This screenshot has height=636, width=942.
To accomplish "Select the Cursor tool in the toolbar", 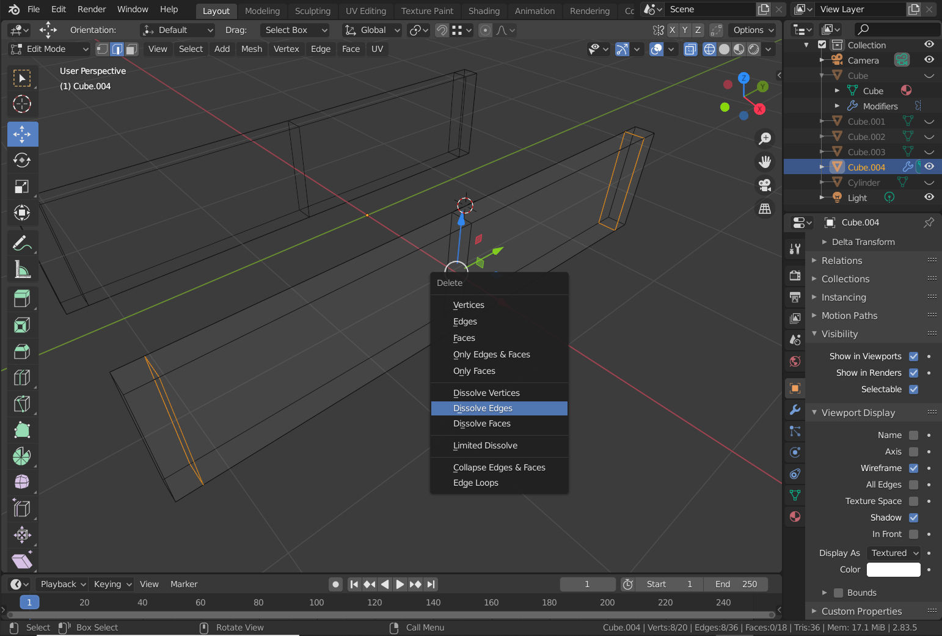I will click(x=22, y=104).
